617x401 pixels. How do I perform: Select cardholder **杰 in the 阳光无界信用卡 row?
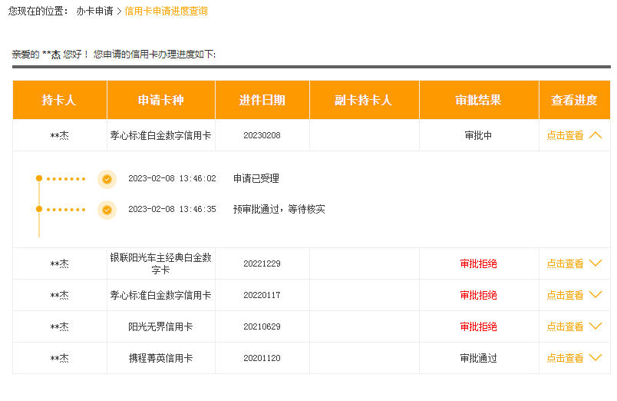pos(59,326)
